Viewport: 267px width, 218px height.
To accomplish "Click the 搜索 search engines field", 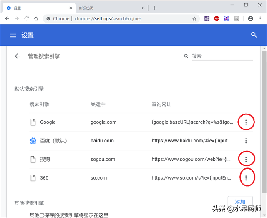I will coord(222,56).
